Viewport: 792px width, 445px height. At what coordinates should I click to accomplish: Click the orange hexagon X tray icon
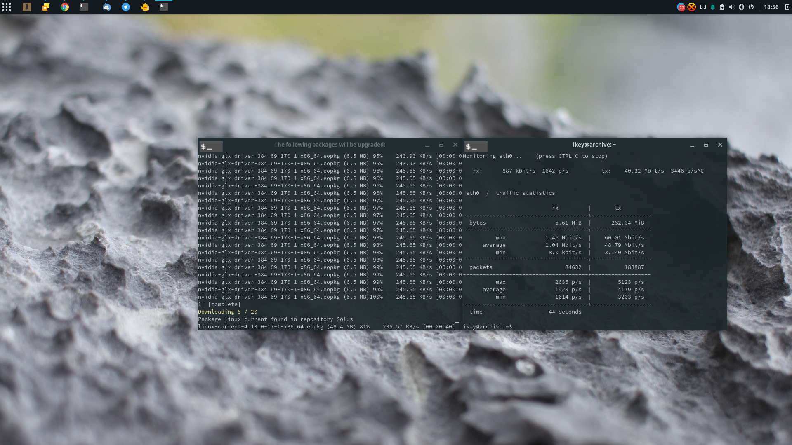[x=692, y=7]
